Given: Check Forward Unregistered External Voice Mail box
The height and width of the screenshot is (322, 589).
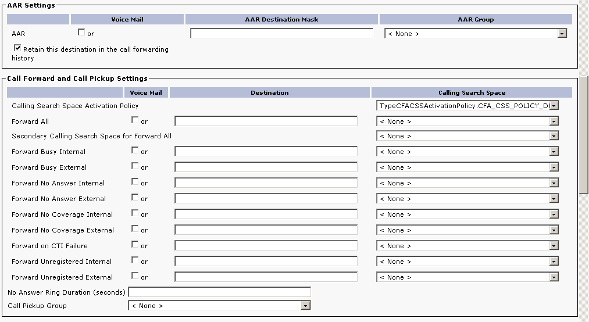Looking at the screenshot, I should (x=135, y=276).
